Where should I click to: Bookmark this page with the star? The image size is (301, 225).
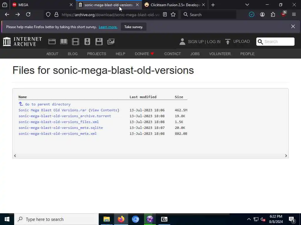coord(173,15)
